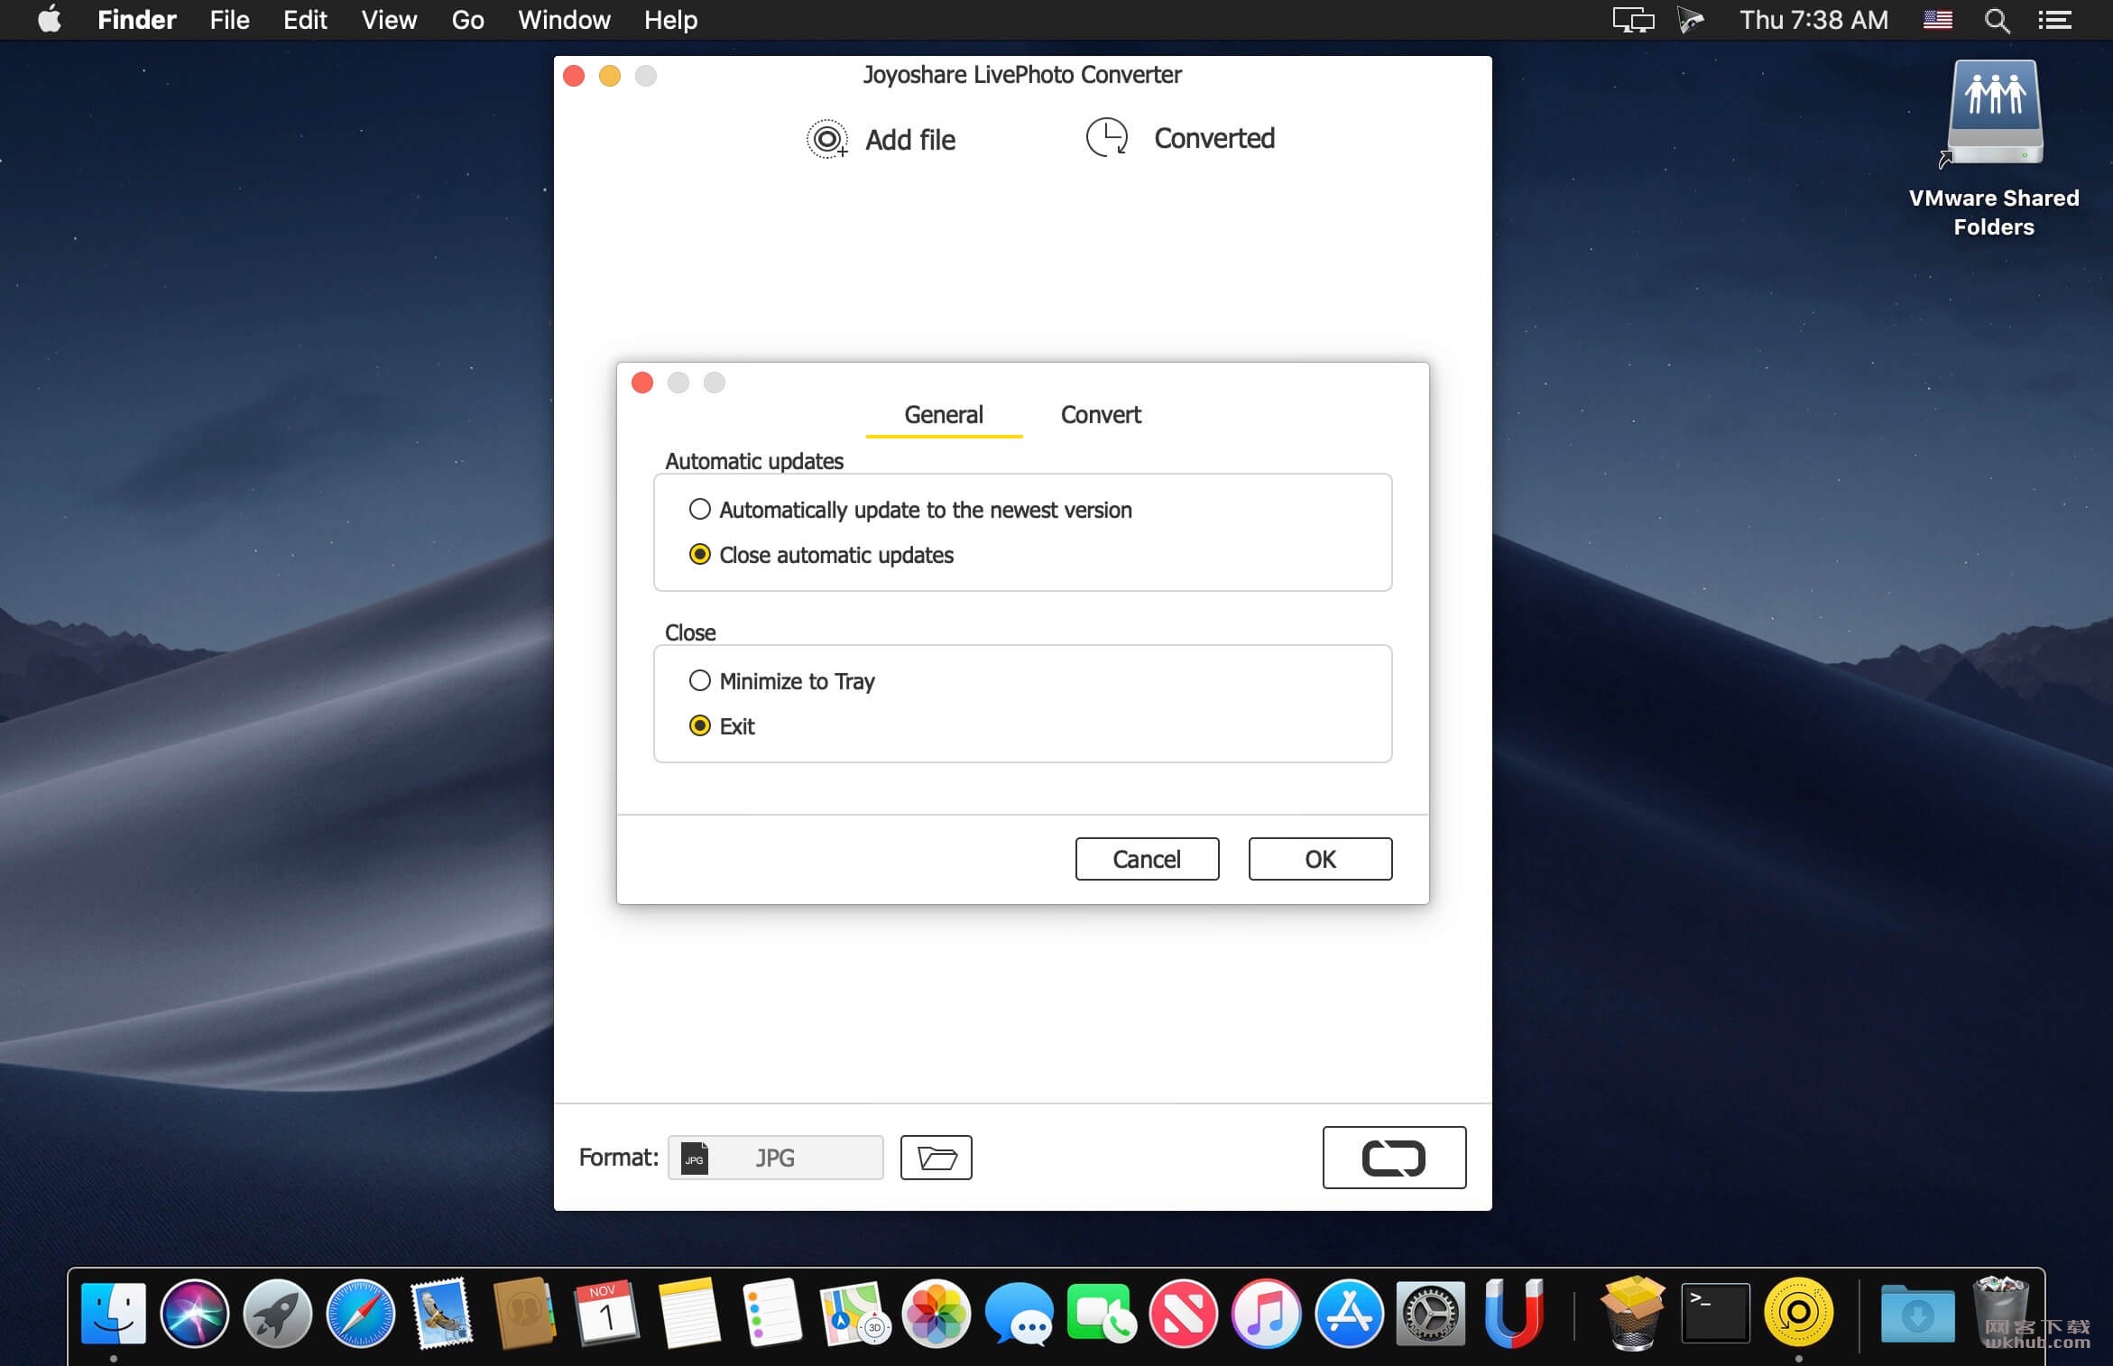Open the magnet app icon in dock
The image size is (2113, 1366).
point(1513,1313)
